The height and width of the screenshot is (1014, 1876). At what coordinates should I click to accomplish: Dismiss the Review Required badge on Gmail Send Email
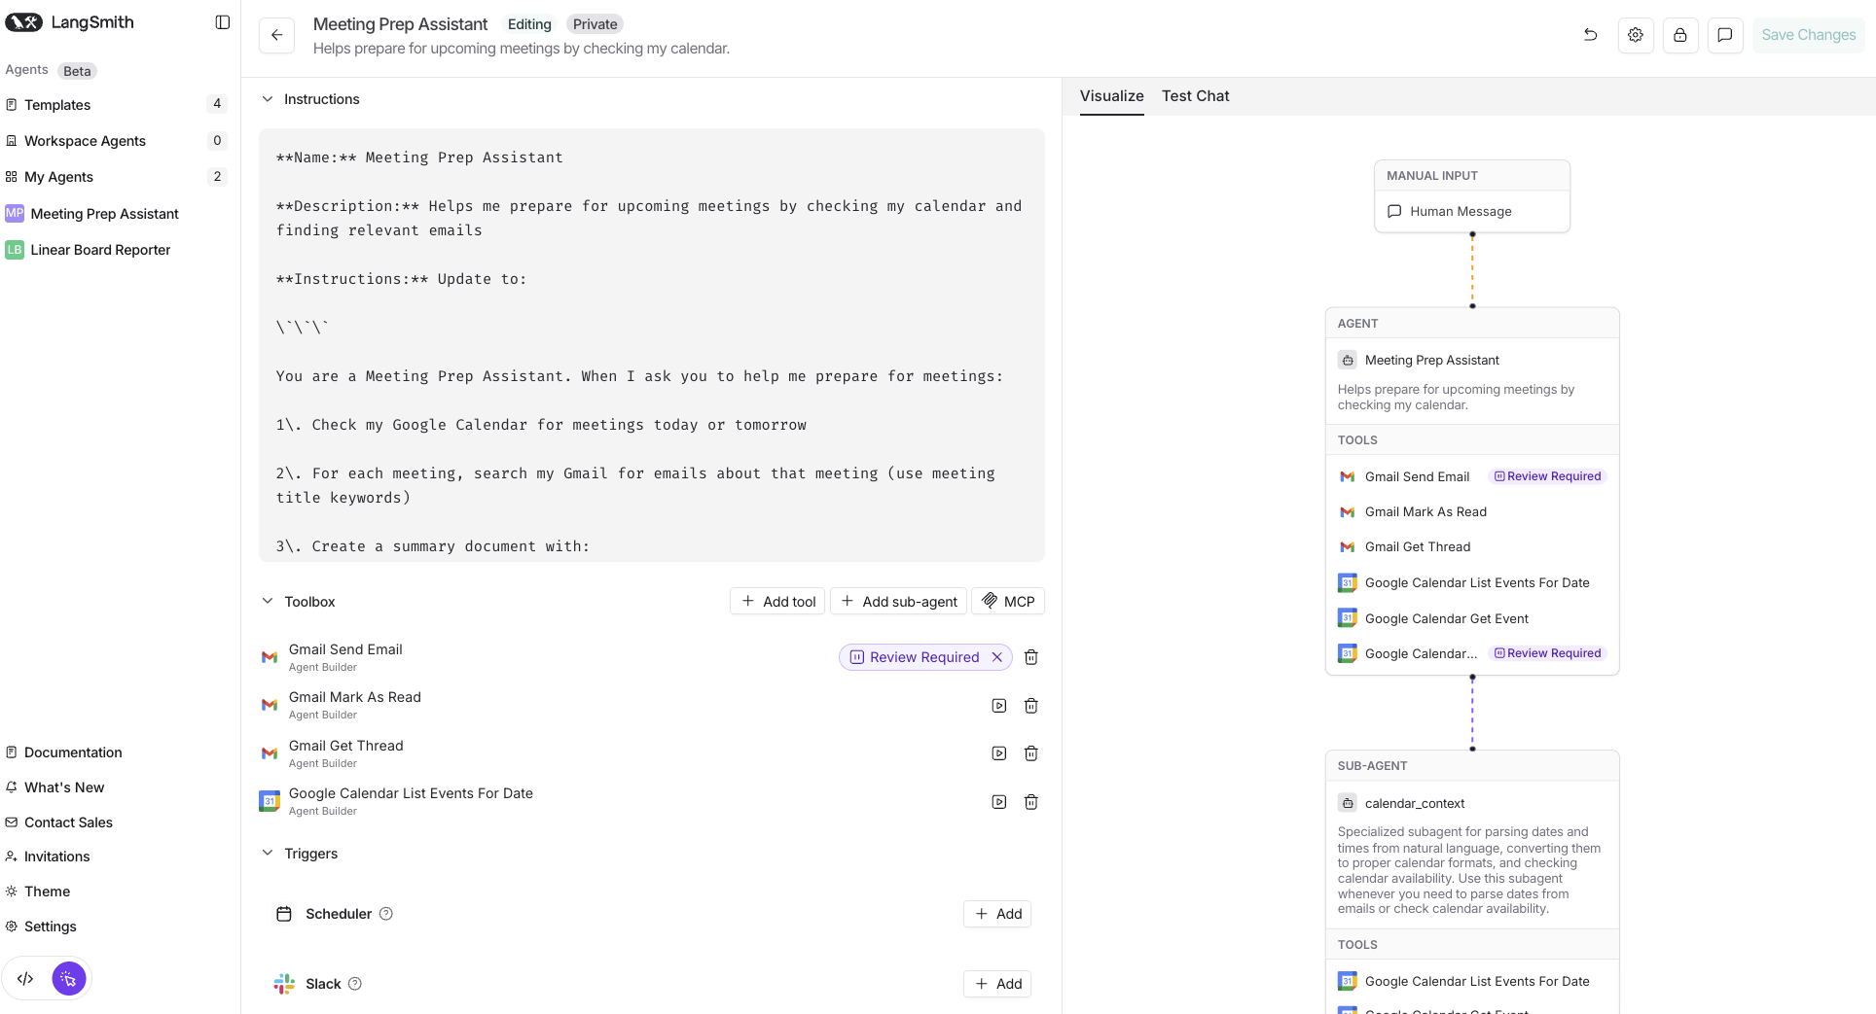(x=996, y=657)
